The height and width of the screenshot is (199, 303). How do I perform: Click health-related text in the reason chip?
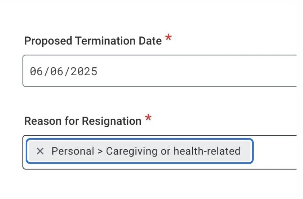pyautogui.click(x=207, y=151)
